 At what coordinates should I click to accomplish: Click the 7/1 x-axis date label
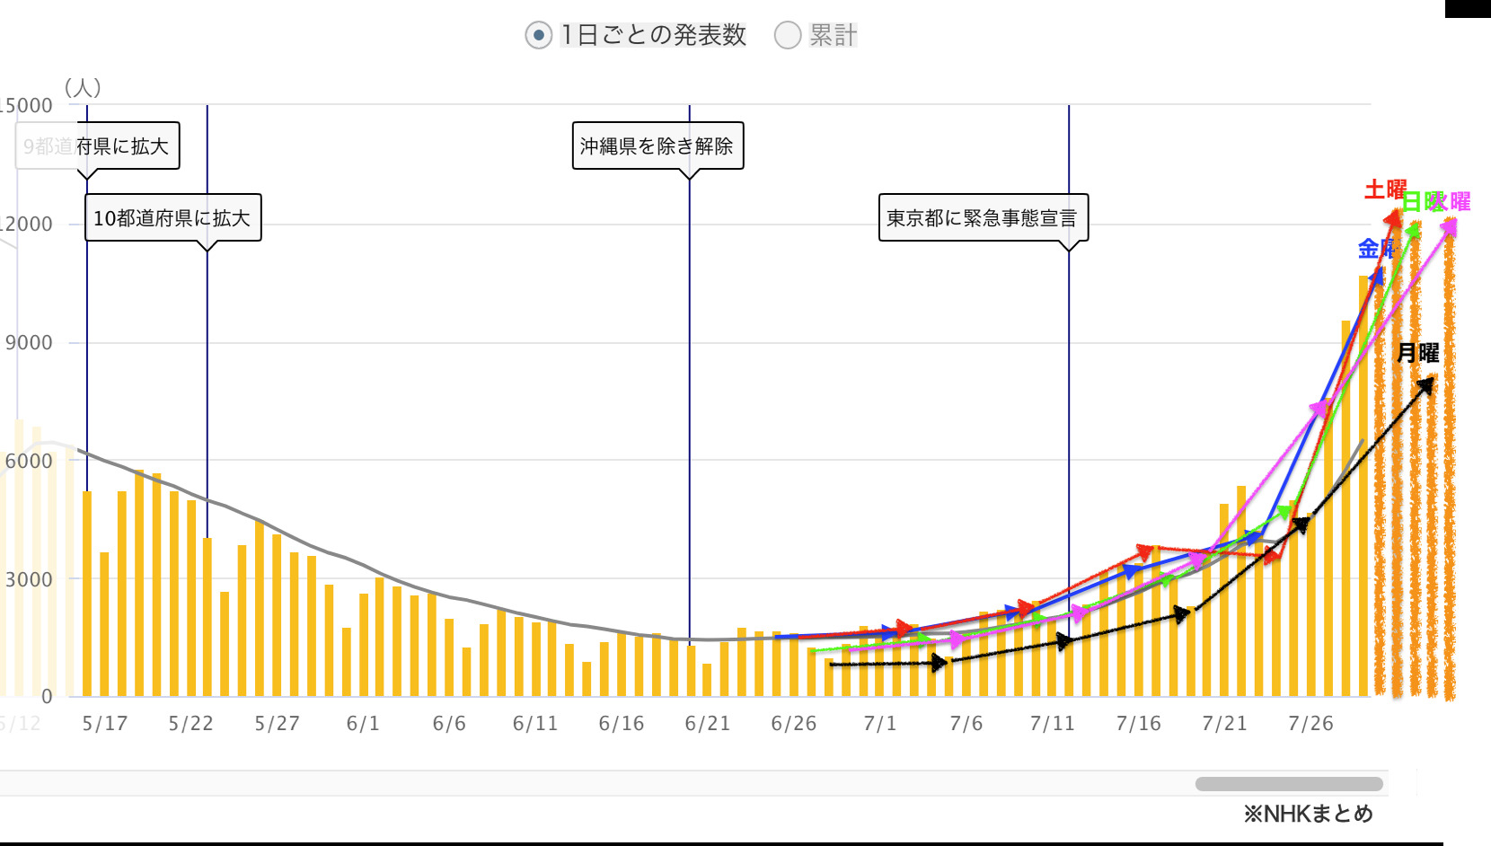coord(879,724)
